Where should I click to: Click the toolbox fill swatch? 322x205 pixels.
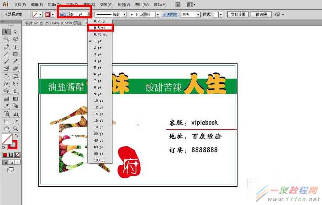(x=7, y=139)
